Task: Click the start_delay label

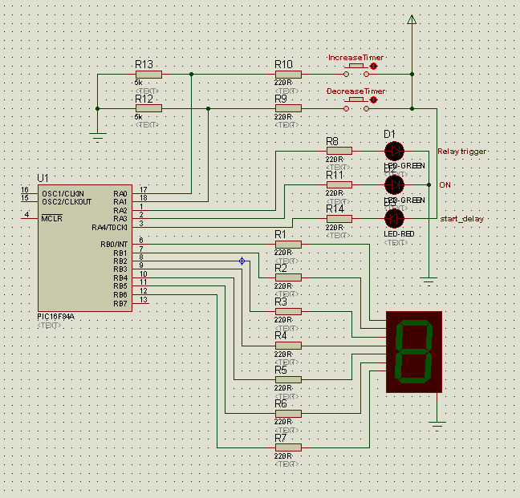Action: (461, 219)
